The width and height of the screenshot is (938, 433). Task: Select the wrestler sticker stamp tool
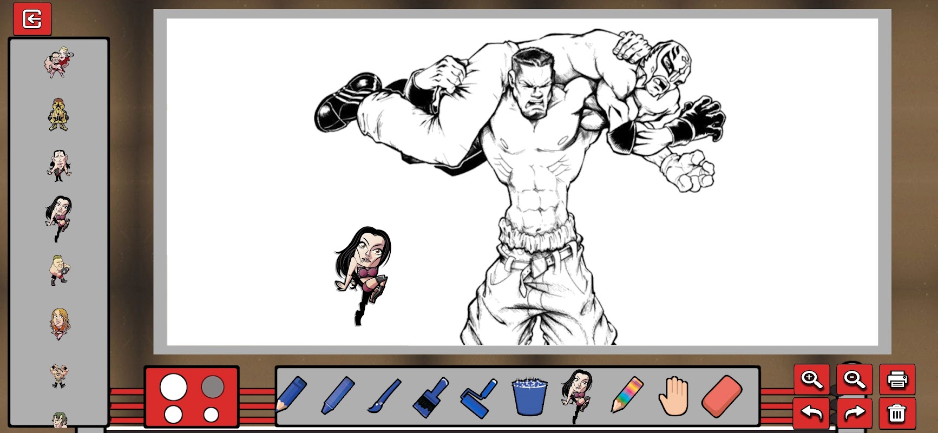(577, 396)
